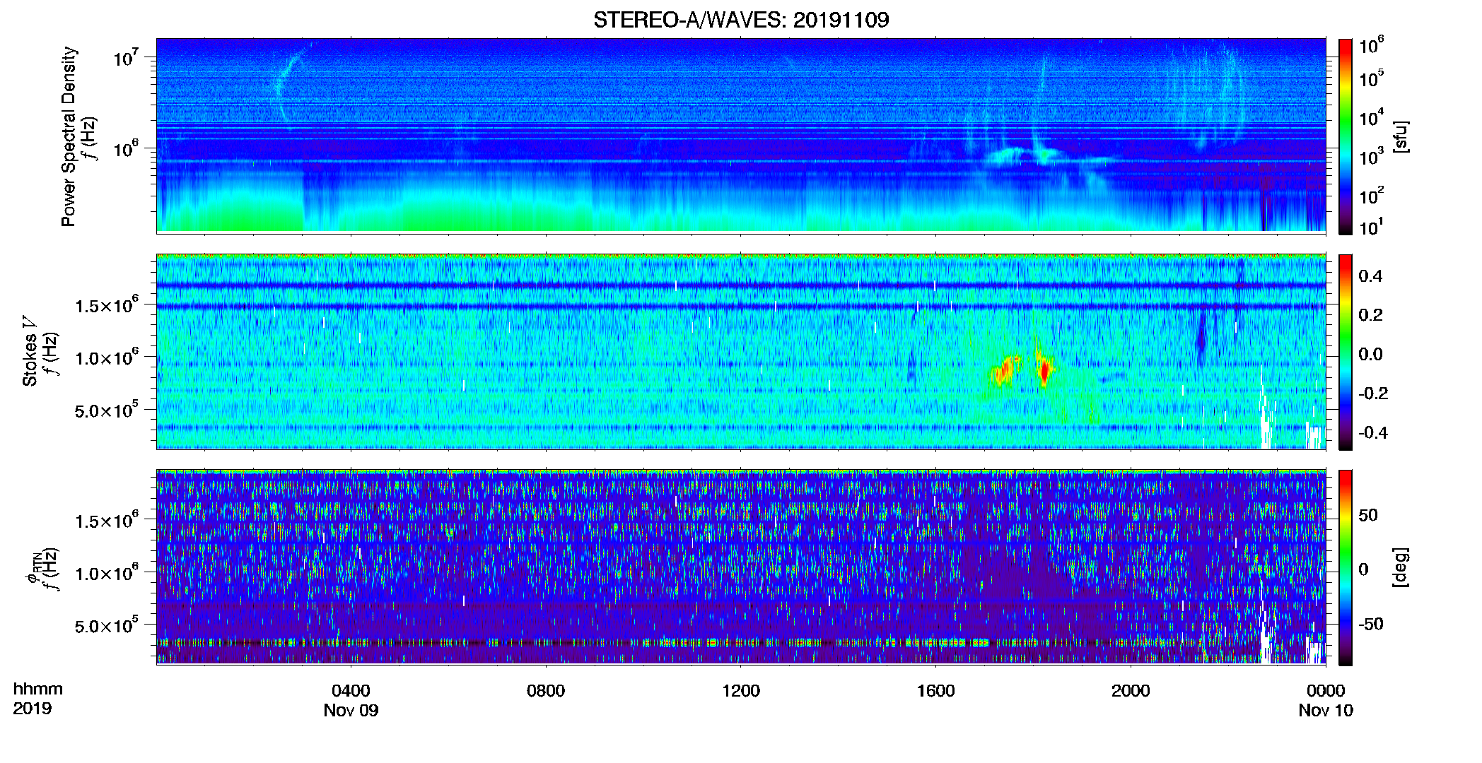Image resolution: width=1482 pixels, height=763 pixels.
Task: Click the deg colorbar of bottom panel
Action: point(1346,567)
